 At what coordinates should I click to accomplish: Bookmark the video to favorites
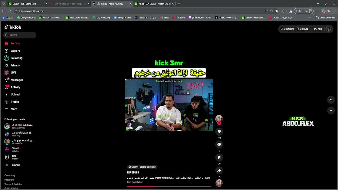tap(219, 158)
